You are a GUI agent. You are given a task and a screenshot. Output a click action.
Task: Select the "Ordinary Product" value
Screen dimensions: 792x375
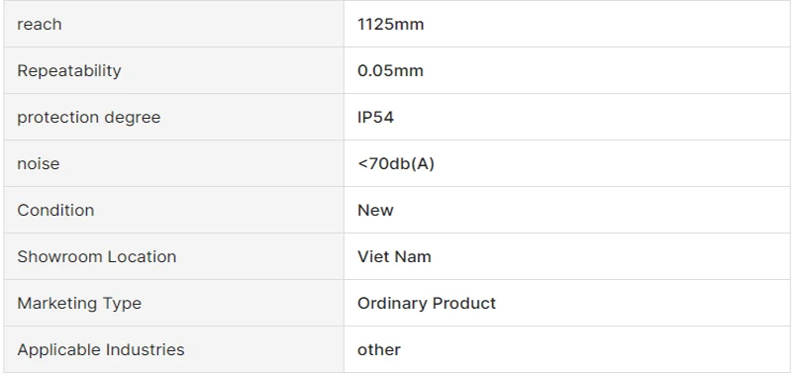tap(427, 303)
